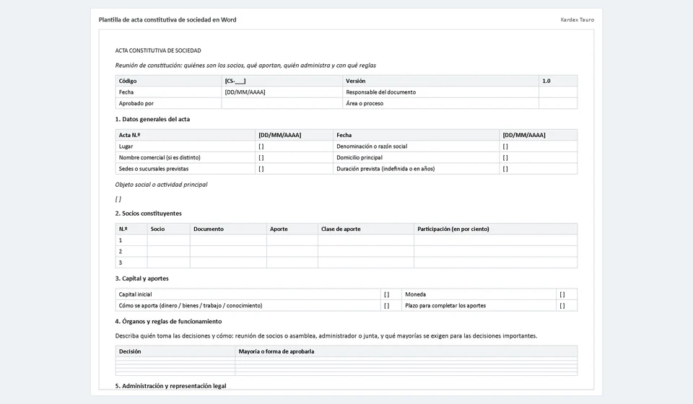Click the heading 'ACTA CONSTITUTIVA DE SOCIEDAD'

pos(158,50)
